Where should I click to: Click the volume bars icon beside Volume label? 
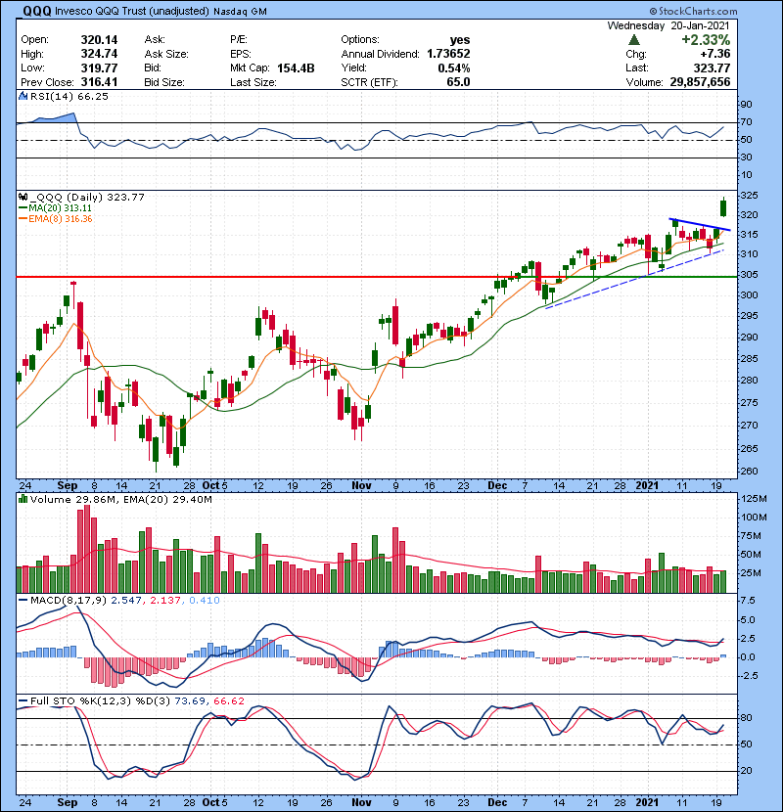click(x=23, y=499)
